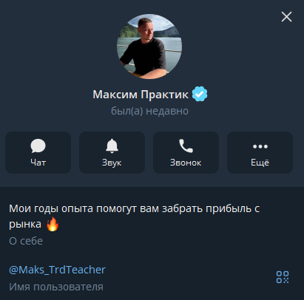
Task: Click the Имя пользователя caption
Action: click(56, 287)
